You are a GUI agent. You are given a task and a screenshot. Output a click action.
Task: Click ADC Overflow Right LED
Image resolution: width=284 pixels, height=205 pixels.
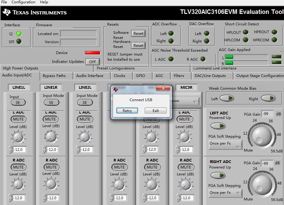pyautogui.click(x=171, y=41)
